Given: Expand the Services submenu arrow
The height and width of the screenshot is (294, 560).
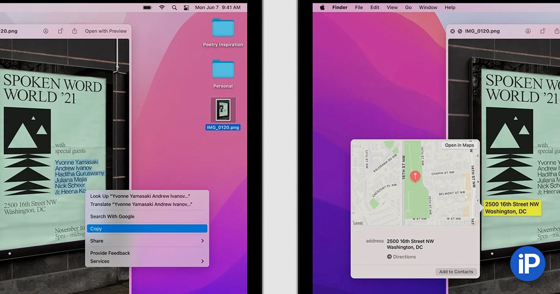Looking at the screenshot, I should [203, 261].
